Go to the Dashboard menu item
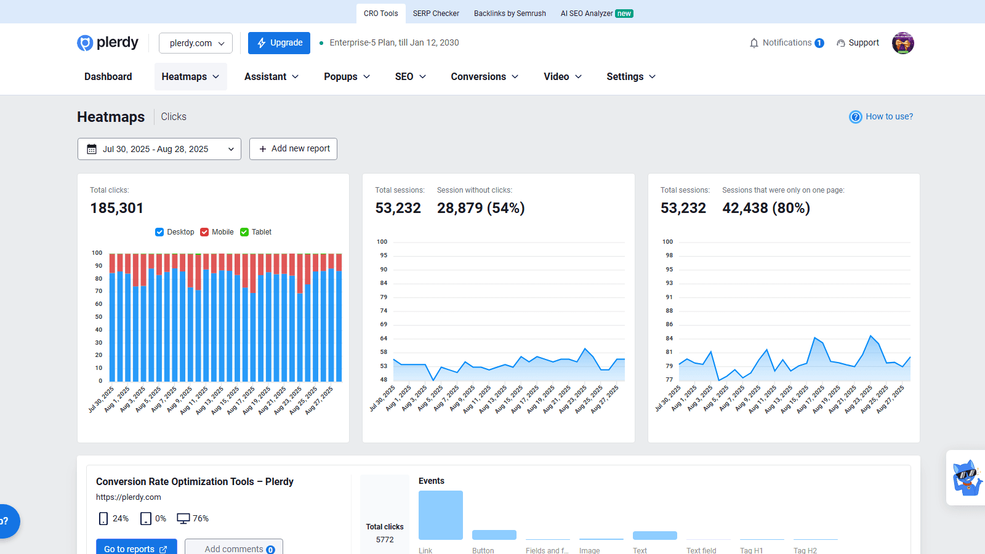Viewport: 985px width, 554px height. pos(108,77)
